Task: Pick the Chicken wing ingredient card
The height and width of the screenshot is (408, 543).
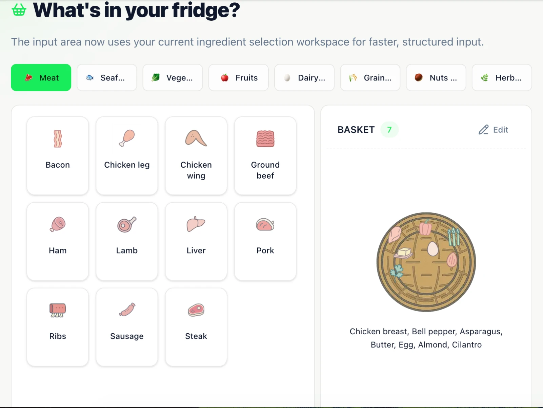Action: click(196, 155)
